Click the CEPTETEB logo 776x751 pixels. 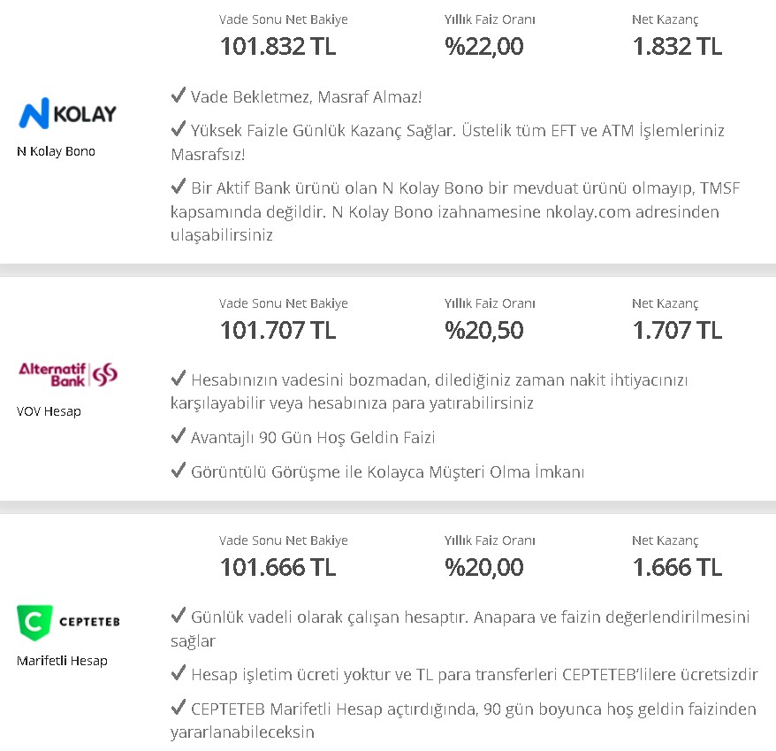(x=68, y=622)
